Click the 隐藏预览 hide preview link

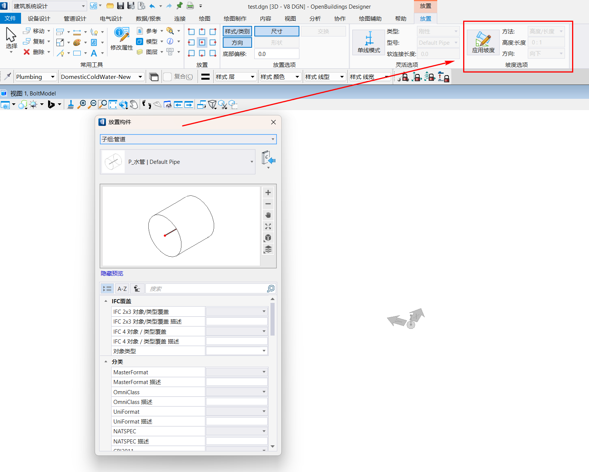coord(112,273)
